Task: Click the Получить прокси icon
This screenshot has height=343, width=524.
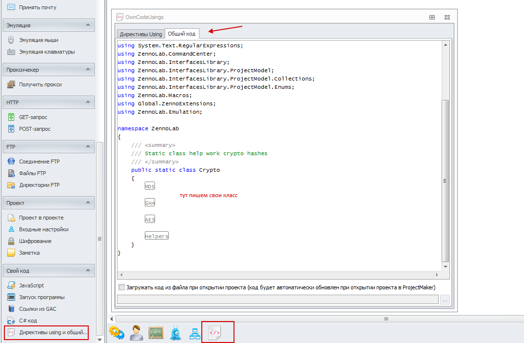Action: pos(11,84)
